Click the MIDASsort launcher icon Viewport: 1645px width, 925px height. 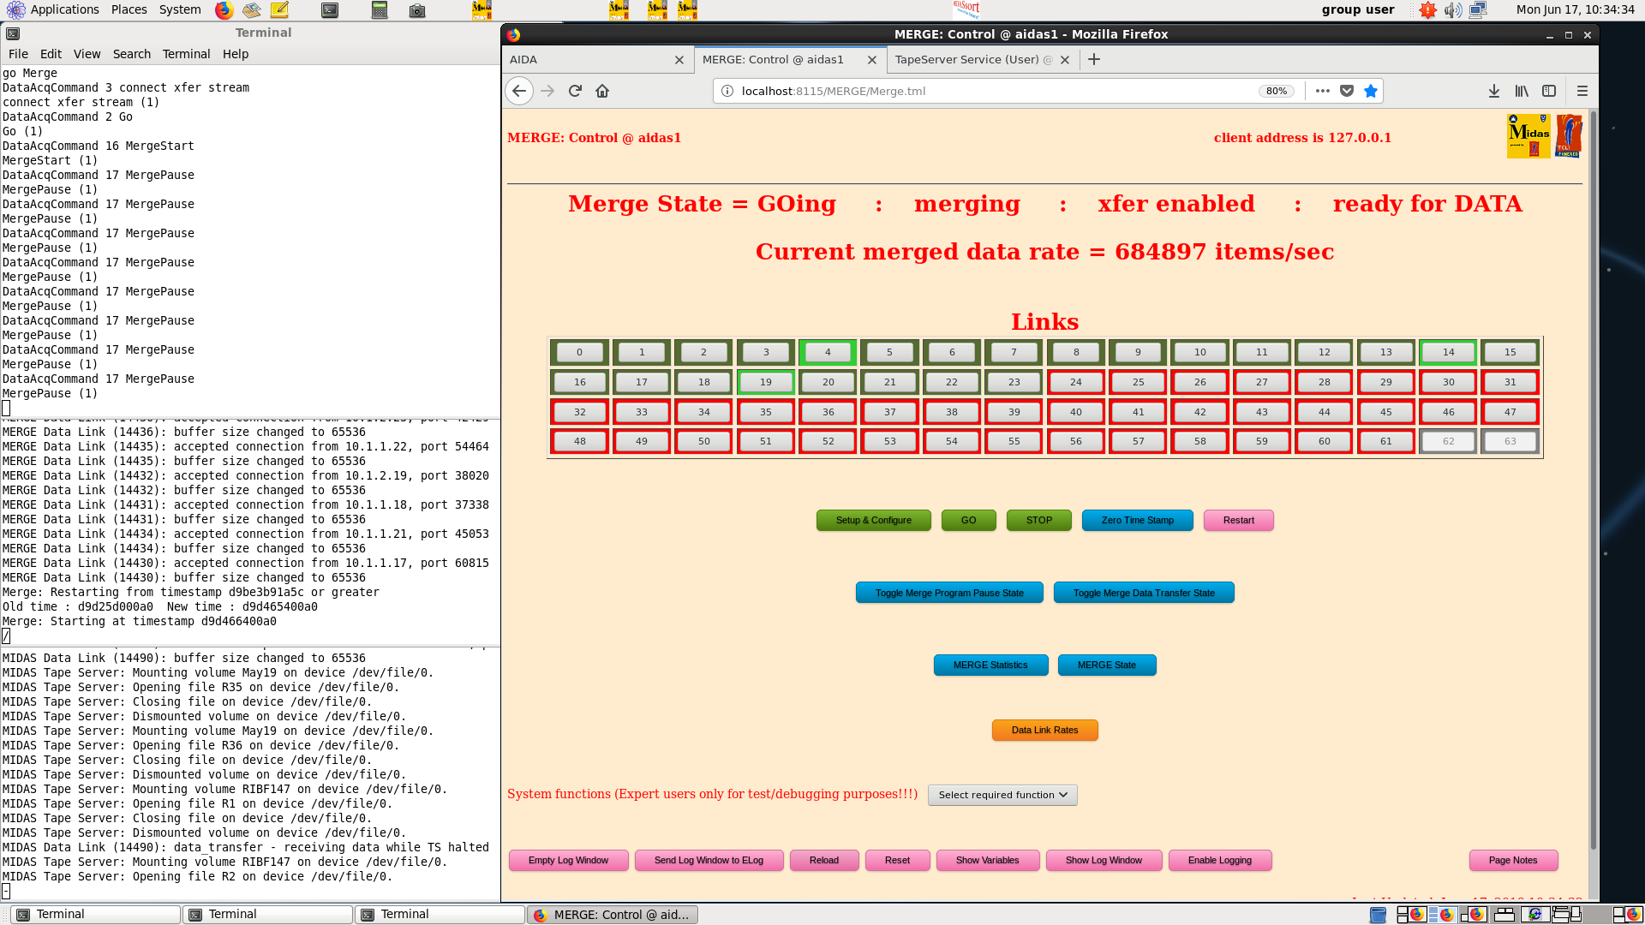(966, 9)
